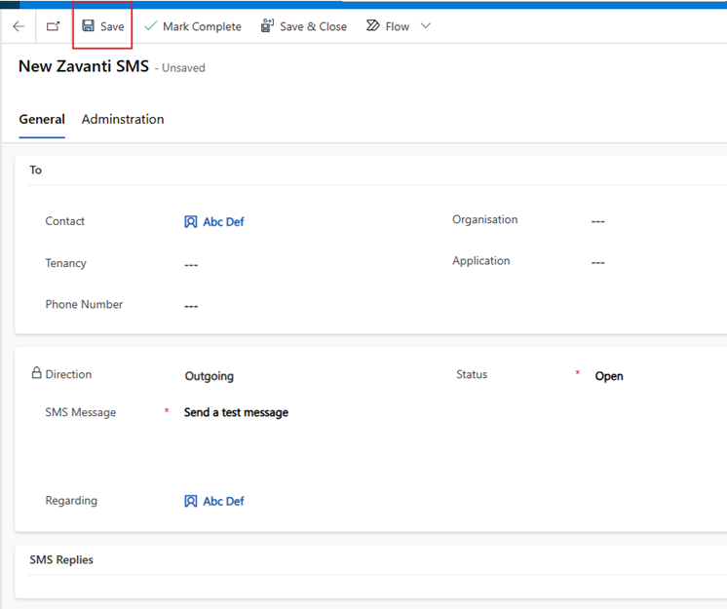
Task: Click the SMS Message label
Action: click(81, 412)
